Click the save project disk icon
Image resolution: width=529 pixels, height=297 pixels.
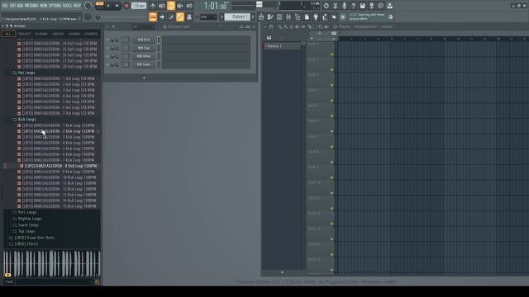click(362, 6)
